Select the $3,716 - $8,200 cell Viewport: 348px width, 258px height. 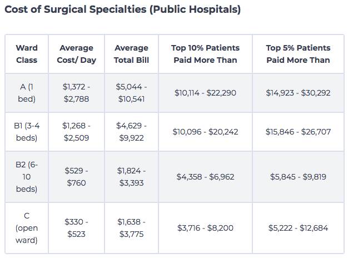click(x=205, y=228)
